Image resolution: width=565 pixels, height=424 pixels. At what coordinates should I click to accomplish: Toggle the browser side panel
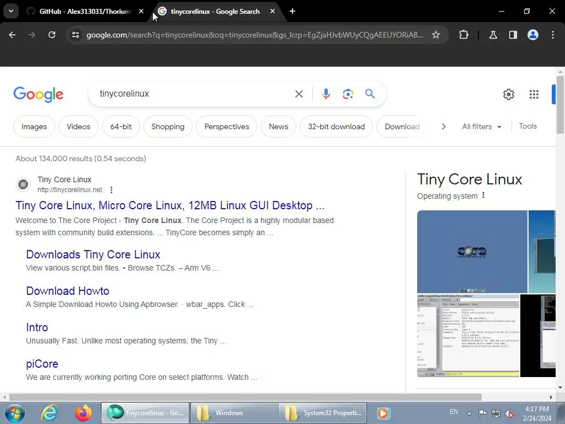(x=513, y=35)
